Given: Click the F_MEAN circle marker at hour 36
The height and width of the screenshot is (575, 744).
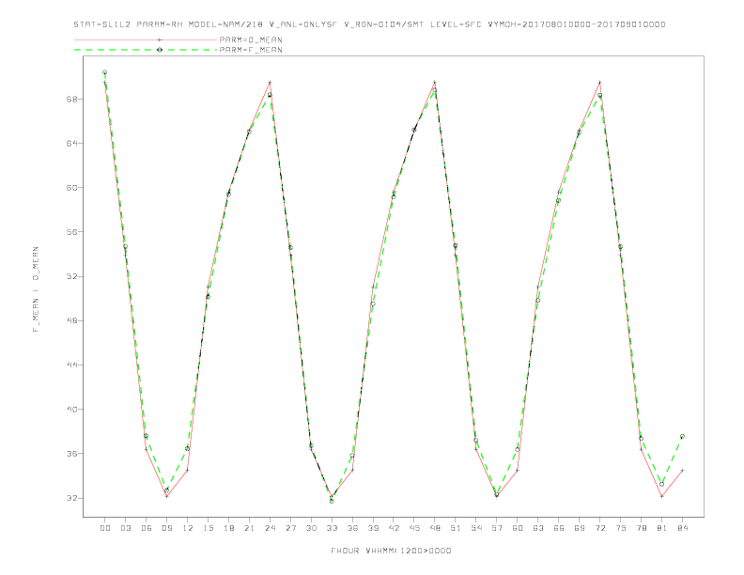Looking at the screenshot, I should (352, 456).
